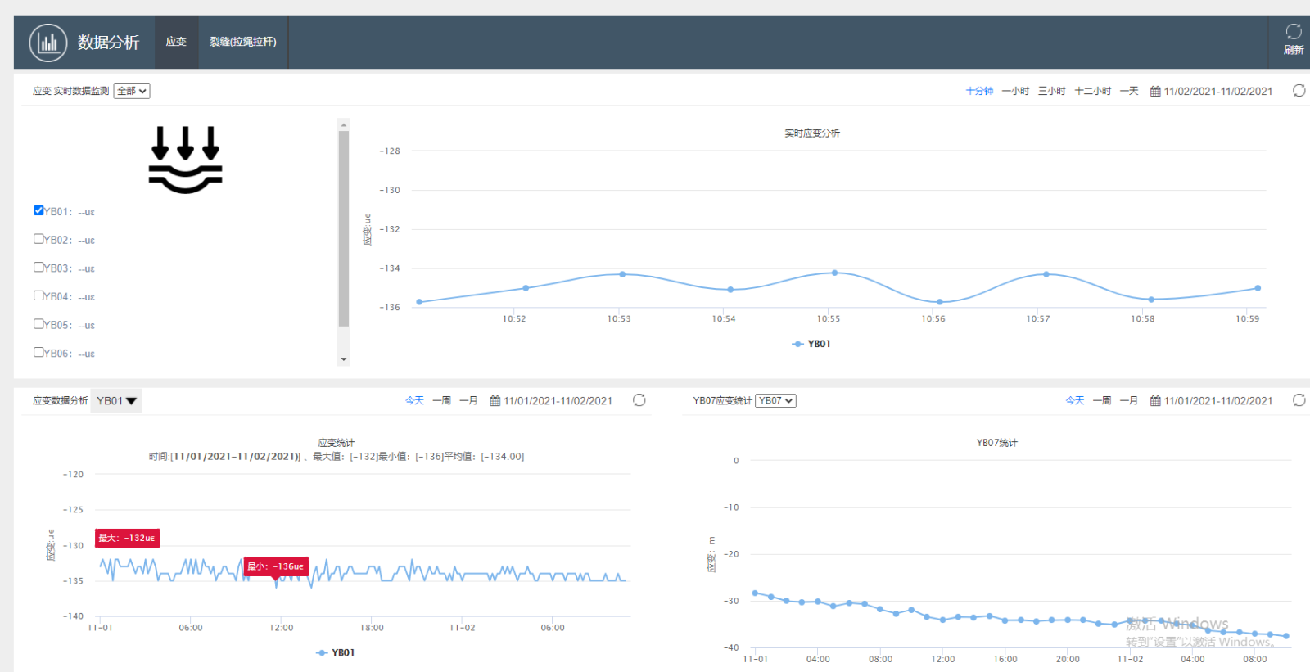The width and height of the screenshot is (1310, 672).
Task: Toggle YB01 legend marker in 实时应变分析 chart
Action: 797,344
